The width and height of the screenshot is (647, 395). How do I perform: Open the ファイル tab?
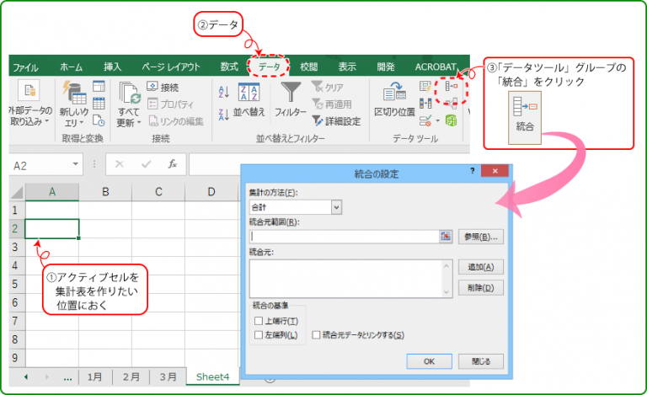click(x=25, y=67)
